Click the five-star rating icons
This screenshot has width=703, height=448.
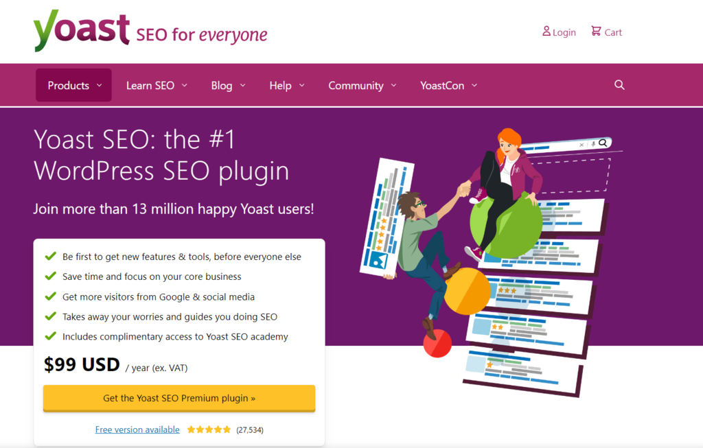[209, 429]
